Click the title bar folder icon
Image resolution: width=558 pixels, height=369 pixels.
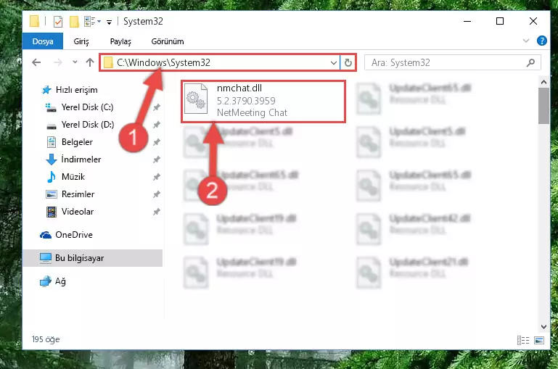(x=35, y=21)
